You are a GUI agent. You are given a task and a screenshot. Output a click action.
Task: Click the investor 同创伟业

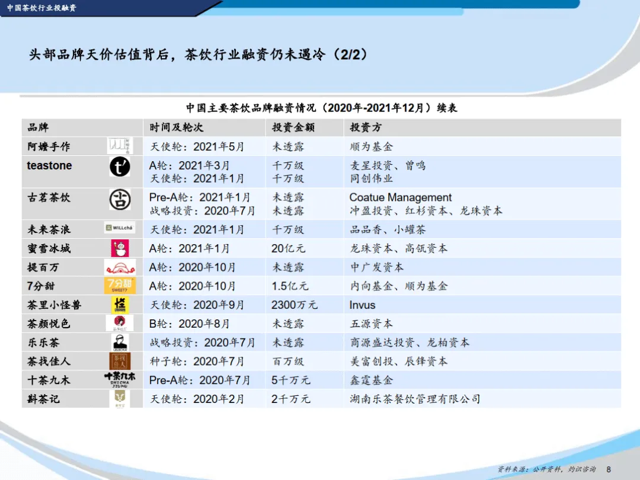tap(372, 178)
